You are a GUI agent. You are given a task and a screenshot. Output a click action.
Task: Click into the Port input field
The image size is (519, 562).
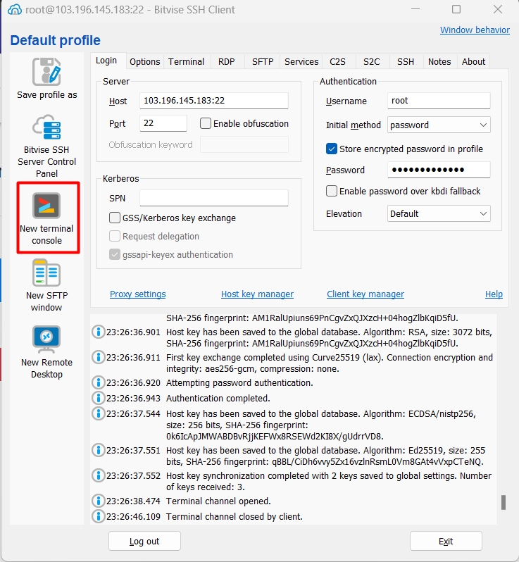pos(163,123)
